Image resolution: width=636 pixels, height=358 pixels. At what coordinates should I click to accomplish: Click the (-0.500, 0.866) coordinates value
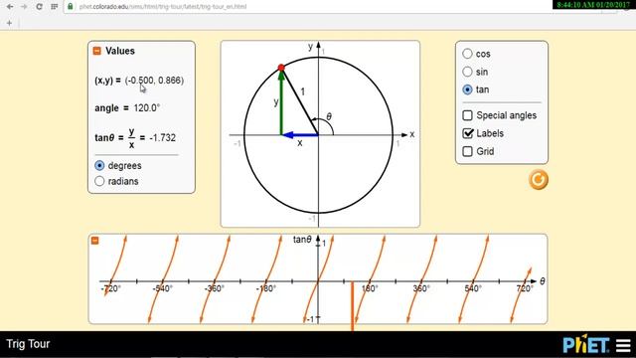coord(155,81)
